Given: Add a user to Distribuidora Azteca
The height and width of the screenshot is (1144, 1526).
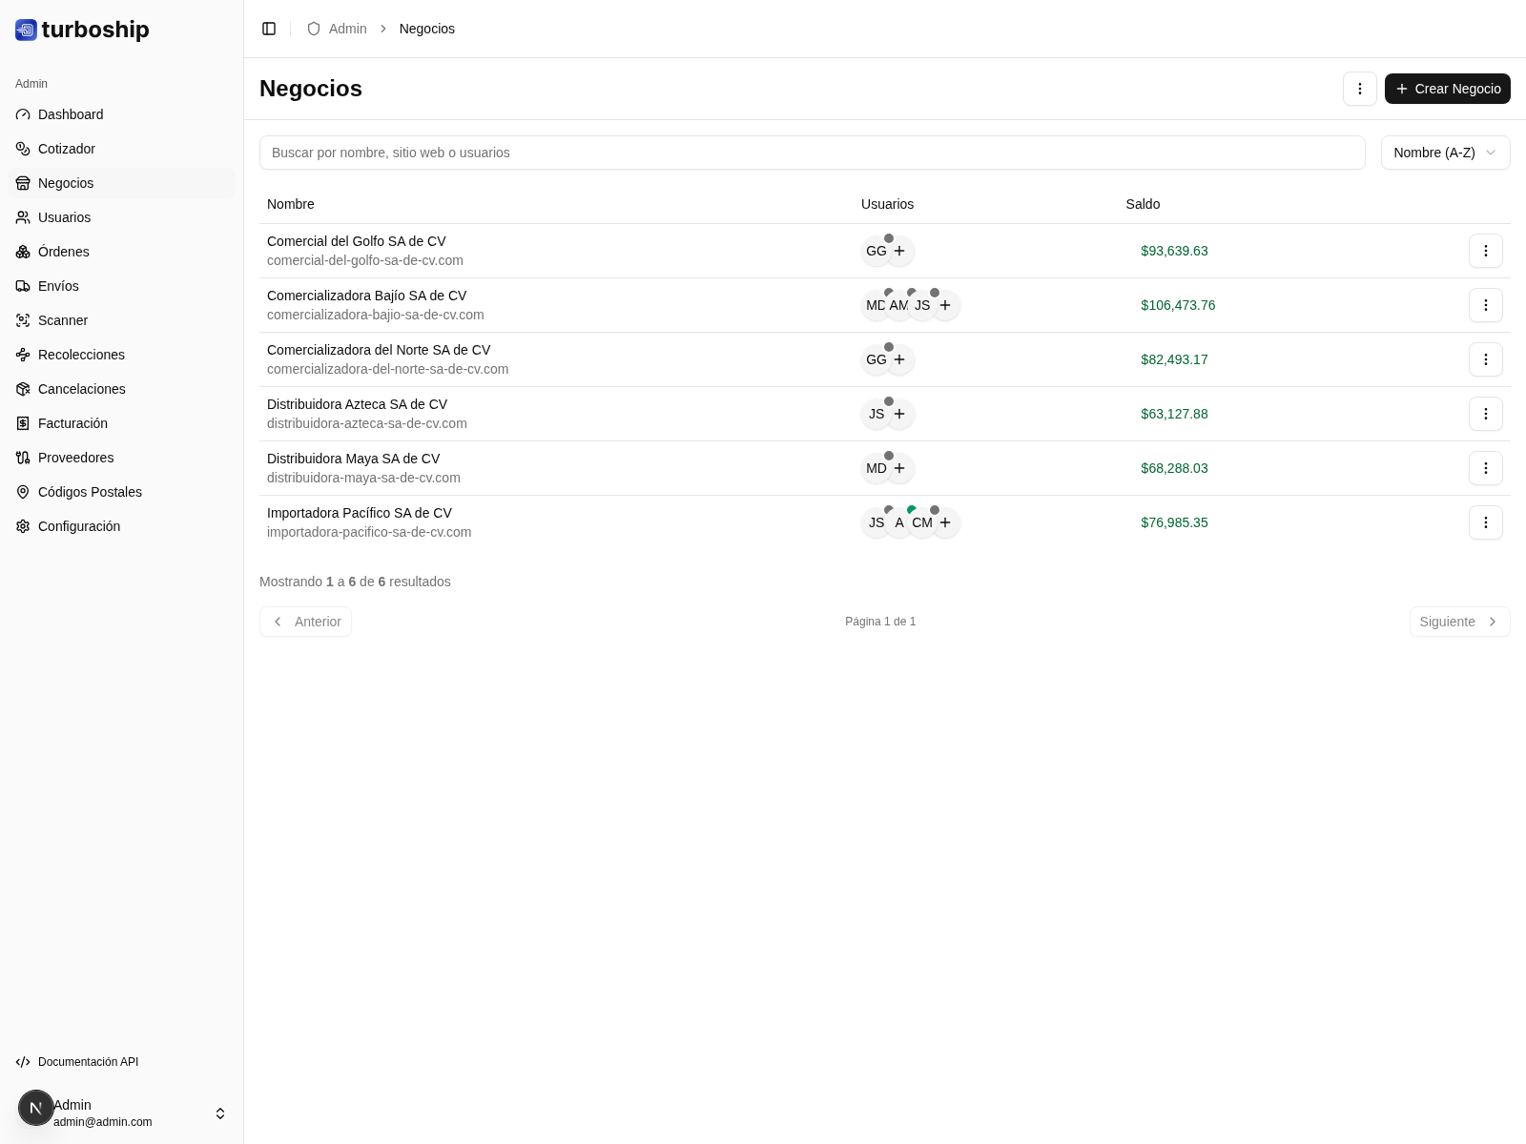Looking at the screenshot, I should (899, 414).
